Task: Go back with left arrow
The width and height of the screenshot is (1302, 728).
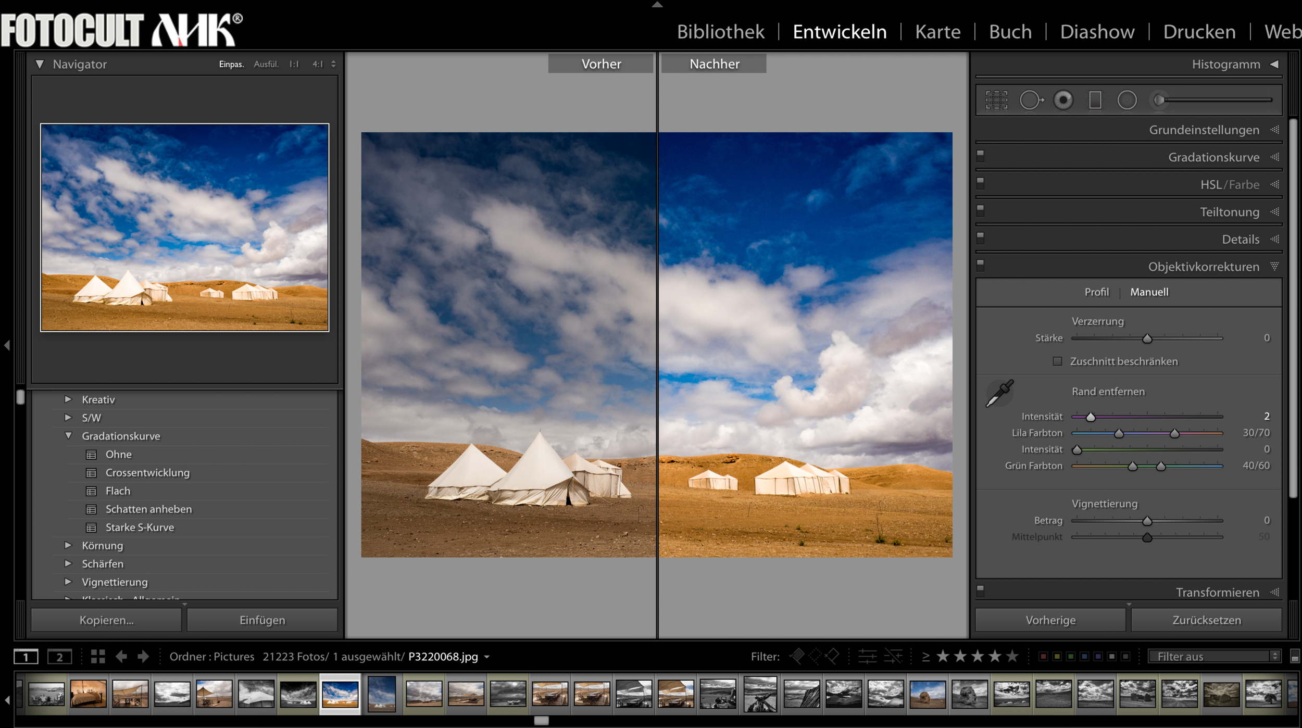Action: coord(121,656)
